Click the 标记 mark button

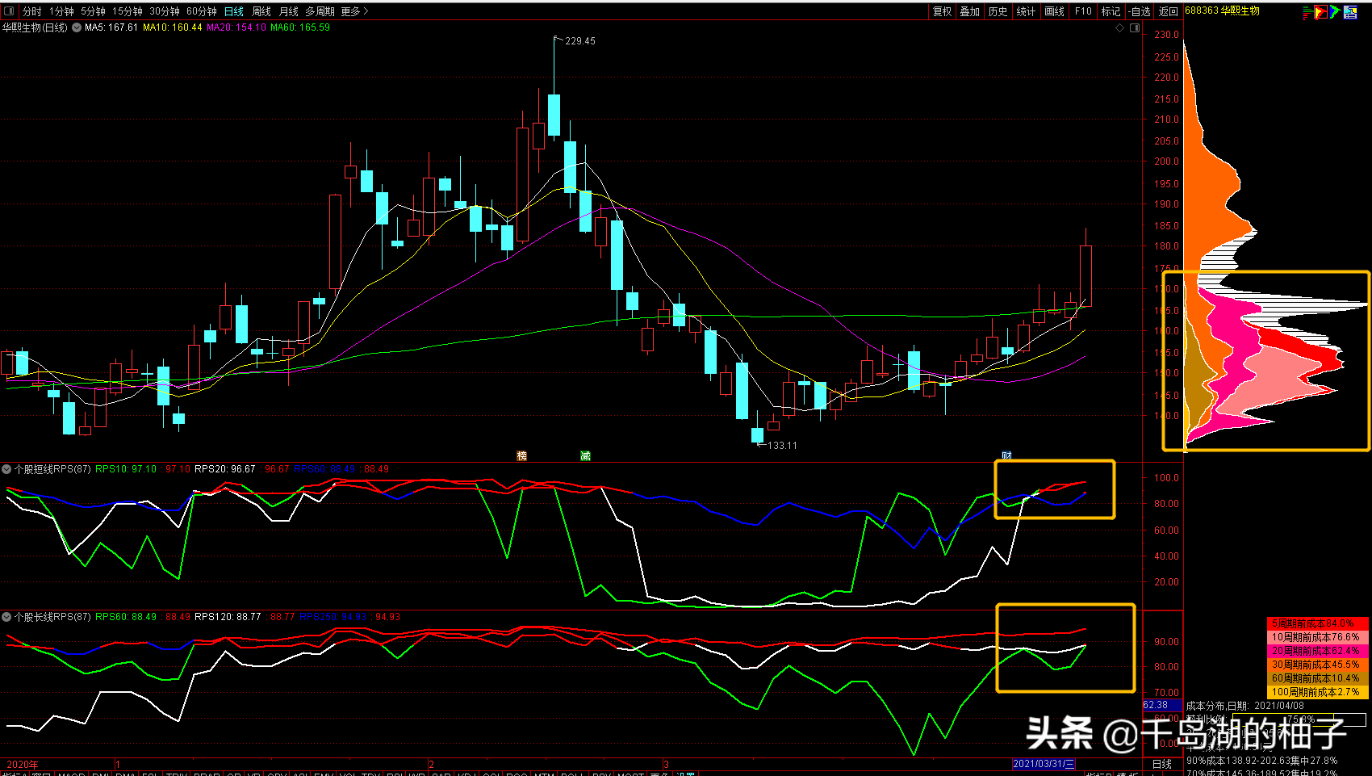[1111, 11]
